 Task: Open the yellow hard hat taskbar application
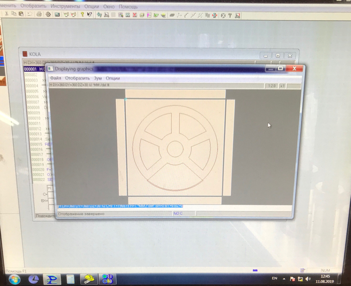89,279
